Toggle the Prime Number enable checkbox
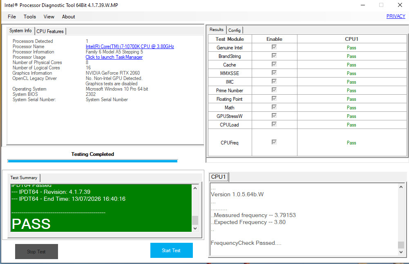409x264 pixels. click(x=274, y=90)
